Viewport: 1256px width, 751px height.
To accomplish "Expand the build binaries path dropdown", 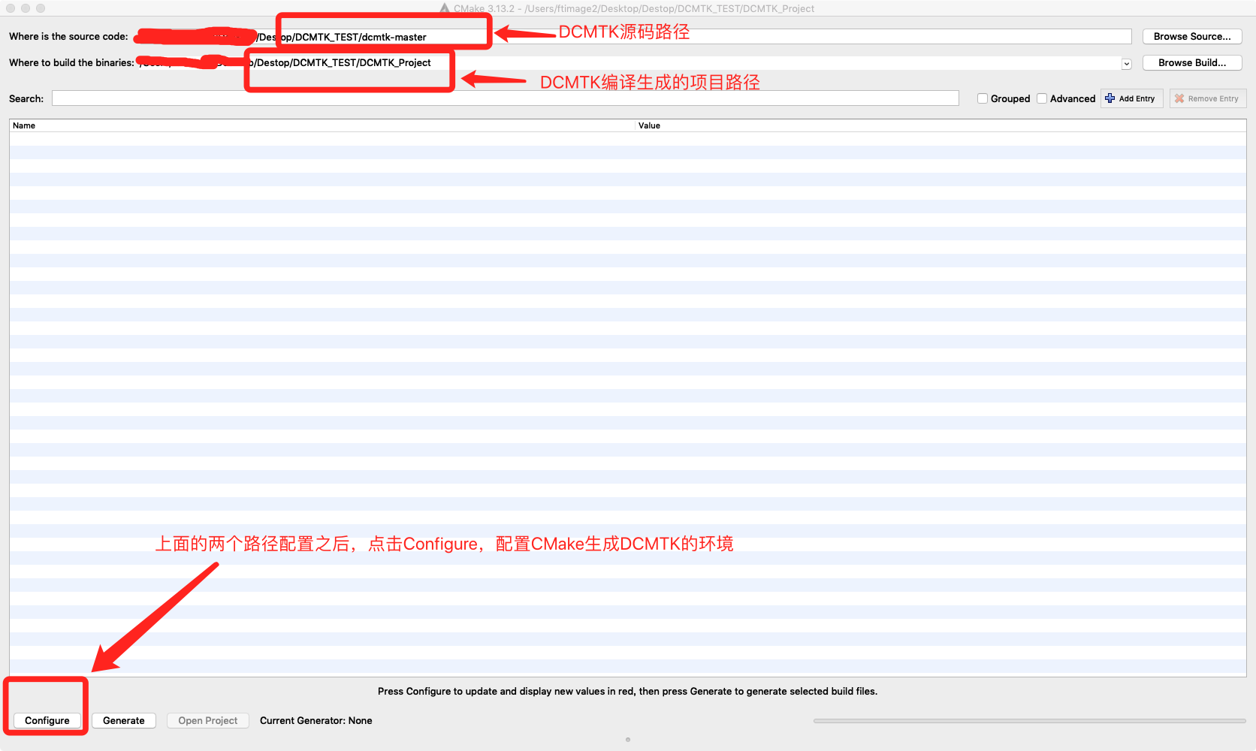I will [1126, 64].
